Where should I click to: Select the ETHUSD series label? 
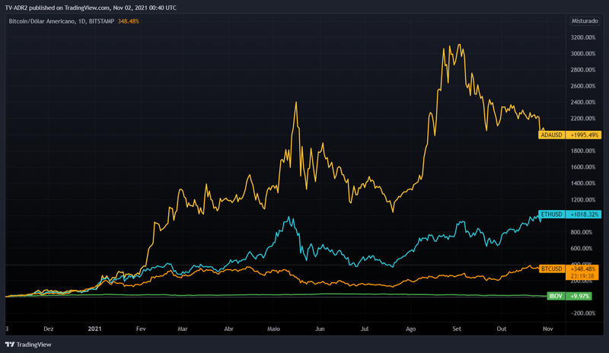click(551, 215)
